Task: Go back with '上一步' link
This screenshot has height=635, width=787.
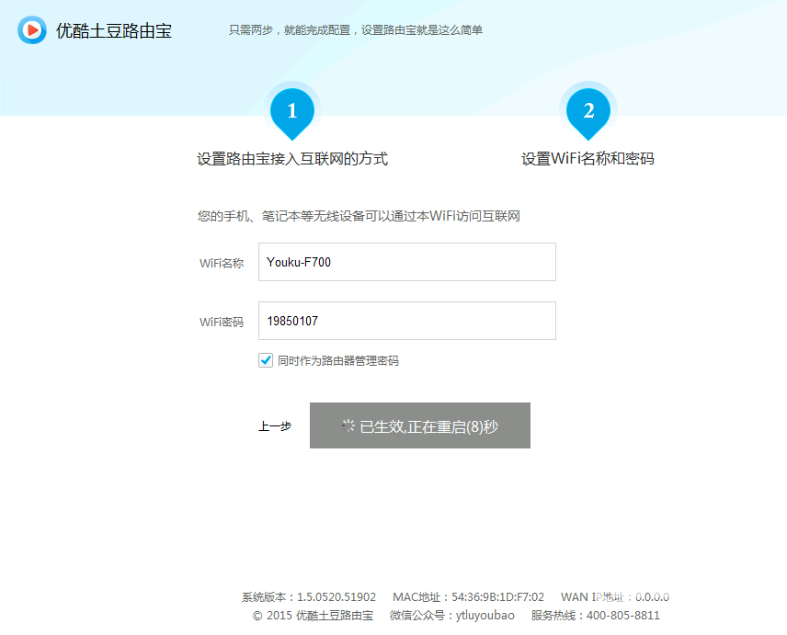Action: pyautogui.click(x=275, y=426)
